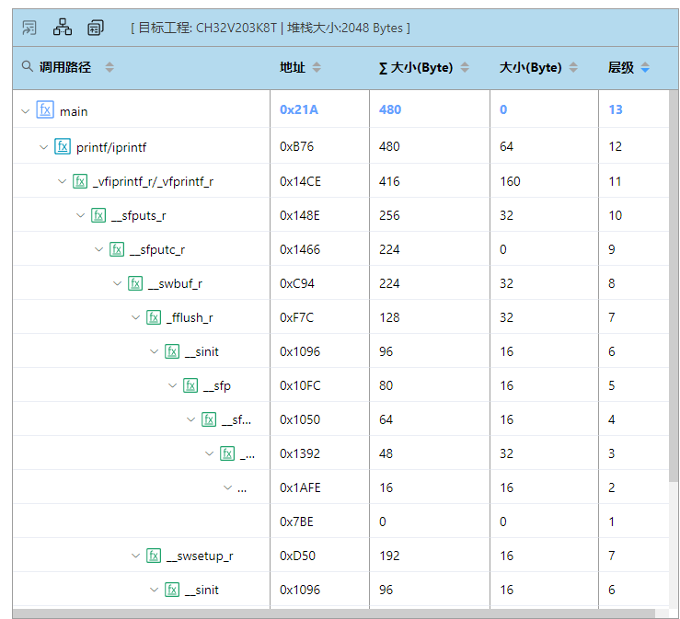Select the printf/iprintf row

click(x=340, y=146)
